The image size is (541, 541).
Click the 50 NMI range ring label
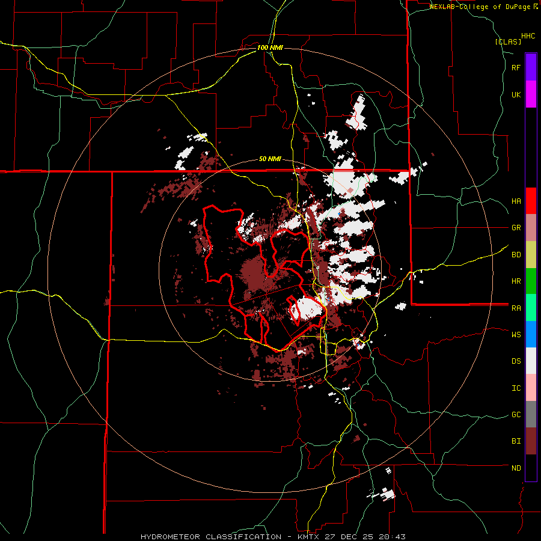click(270, 159)
